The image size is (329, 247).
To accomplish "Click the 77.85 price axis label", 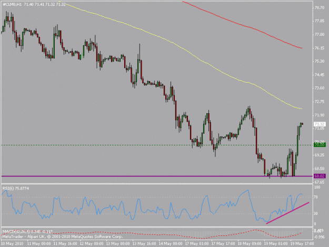I will tap(320, 21).
